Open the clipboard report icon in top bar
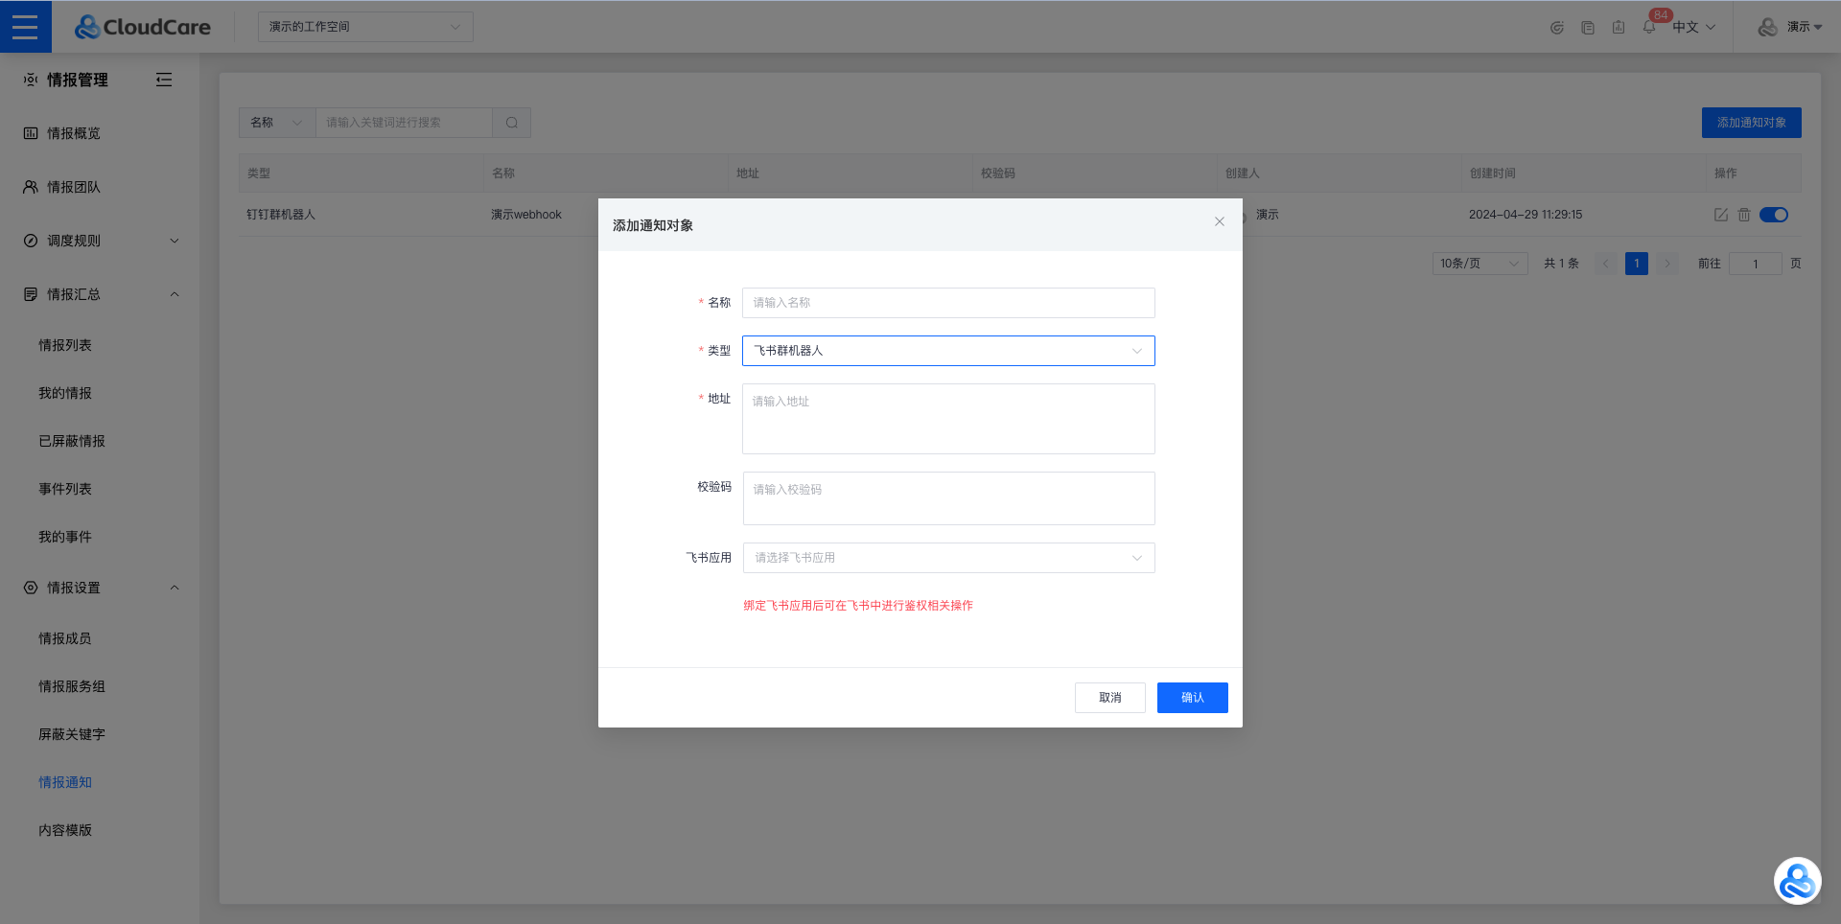Viewport: 1841px width, 924px height. point(1618,28)
